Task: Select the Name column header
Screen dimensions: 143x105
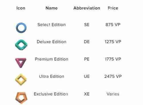Action: (51, 8)
